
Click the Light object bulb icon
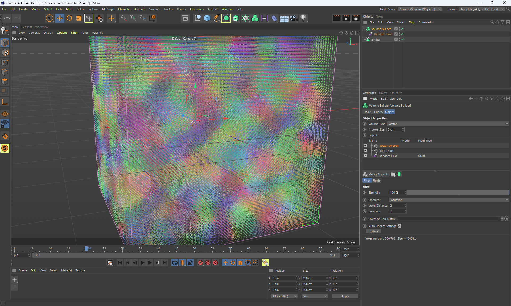[303, 18]
